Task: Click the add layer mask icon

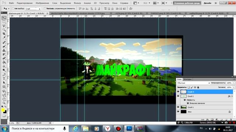Action: [x=212, y=120]
